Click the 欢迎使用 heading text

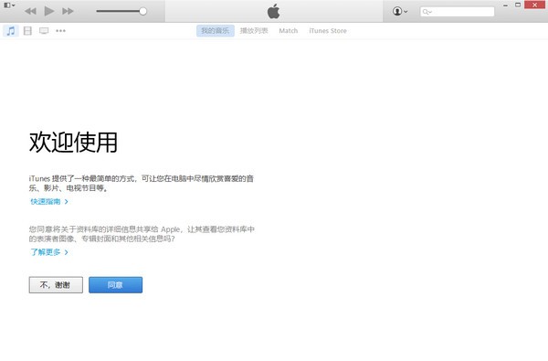pyautogui.click(x=73, y=143)
